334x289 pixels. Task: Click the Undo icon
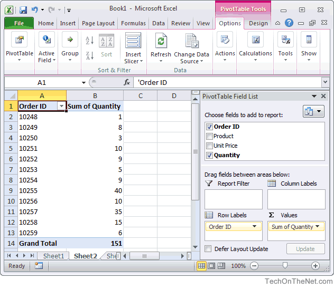pos(34,9)
